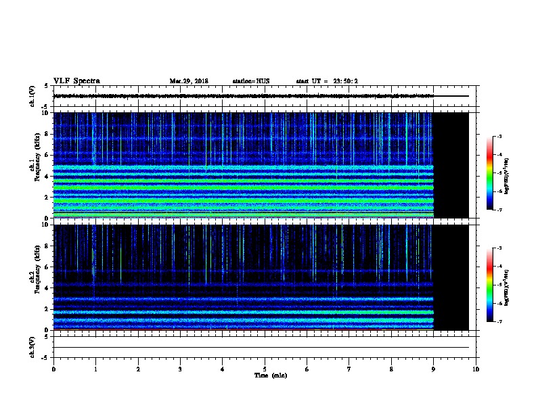Click time axis tick label "9"

pyautogui.click(x=433, y=369)
